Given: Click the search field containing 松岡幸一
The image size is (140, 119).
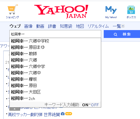Looking at the screenshot, I should click(x=55, y=34).
